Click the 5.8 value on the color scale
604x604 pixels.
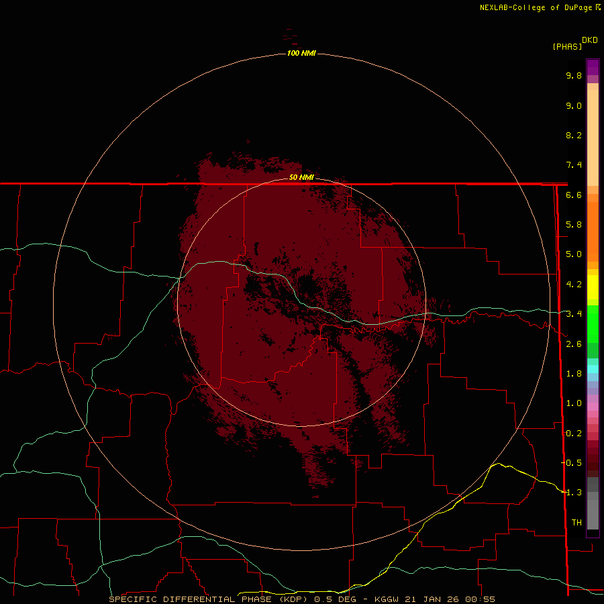[574, 224]
